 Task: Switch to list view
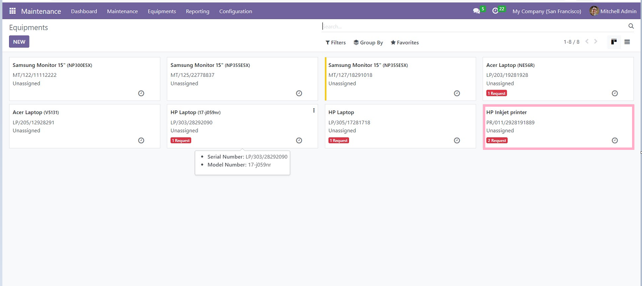(627, 42)
